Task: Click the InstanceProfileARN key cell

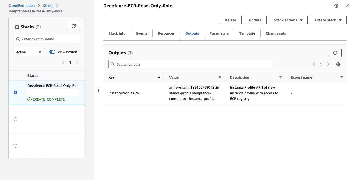Action: click(x=124, y=93)
